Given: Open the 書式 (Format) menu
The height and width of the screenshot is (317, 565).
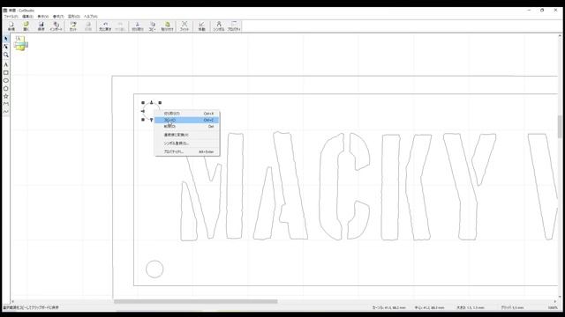Looking at the screenshot, I should [x=58, y=17].
